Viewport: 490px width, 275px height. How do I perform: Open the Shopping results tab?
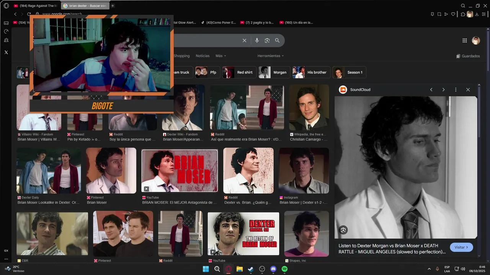(181, 56)
